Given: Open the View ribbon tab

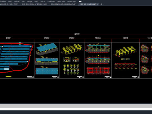Looking at the screenshot, I should click(x=23, y=2).
